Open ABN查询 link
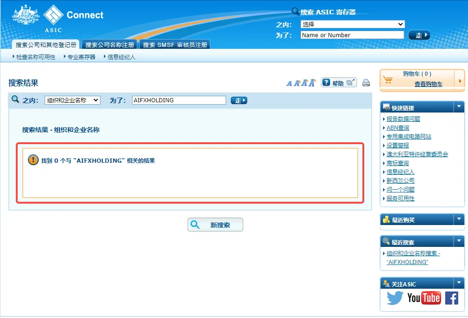Screen dimensions: 468x318 coord(398,128)
